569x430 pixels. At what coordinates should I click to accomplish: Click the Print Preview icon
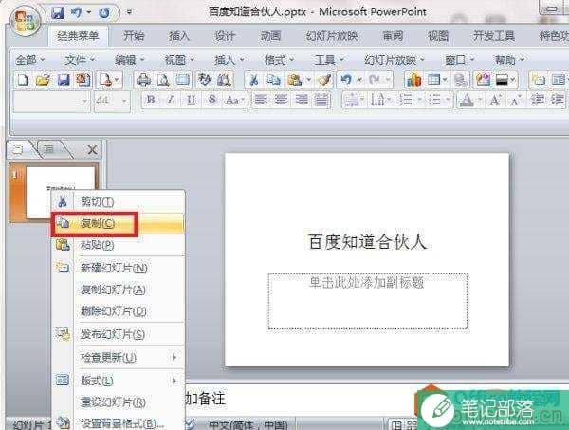[x=163, y=80]
